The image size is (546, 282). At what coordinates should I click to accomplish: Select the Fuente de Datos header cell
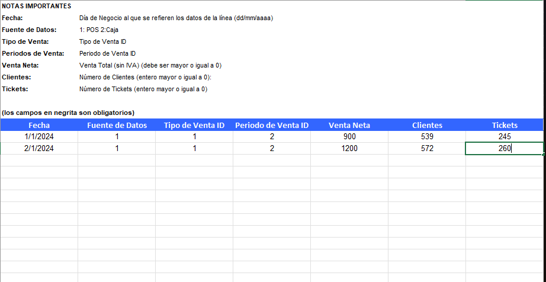(117, 125)
